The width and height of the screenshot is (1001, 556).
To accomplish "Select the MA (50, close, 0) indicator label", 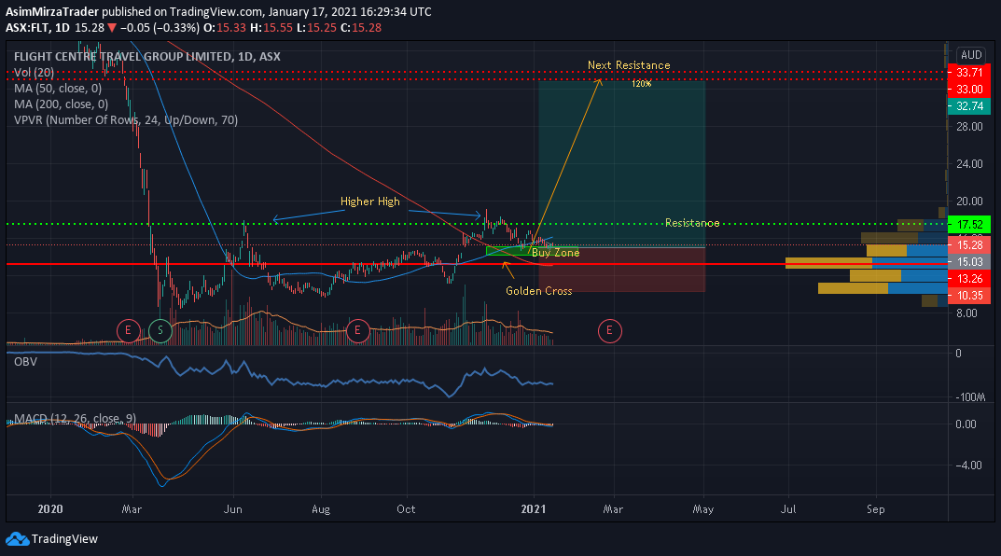I will point(58,89).
